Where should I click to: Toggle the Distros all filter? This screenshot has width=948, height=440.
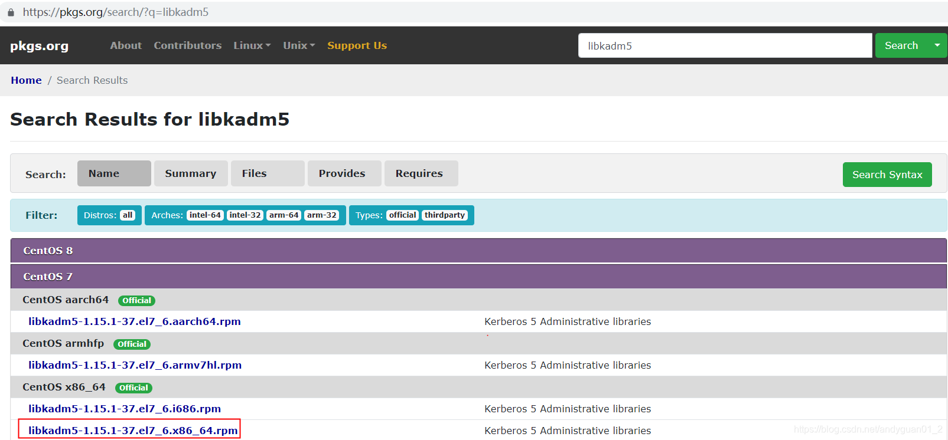point(128,215)
